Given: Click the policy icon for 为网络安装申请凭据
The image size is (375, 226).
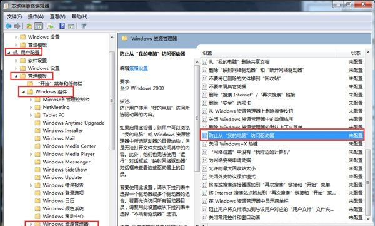Looking at the screenshot, I should (x=204, y=160).
